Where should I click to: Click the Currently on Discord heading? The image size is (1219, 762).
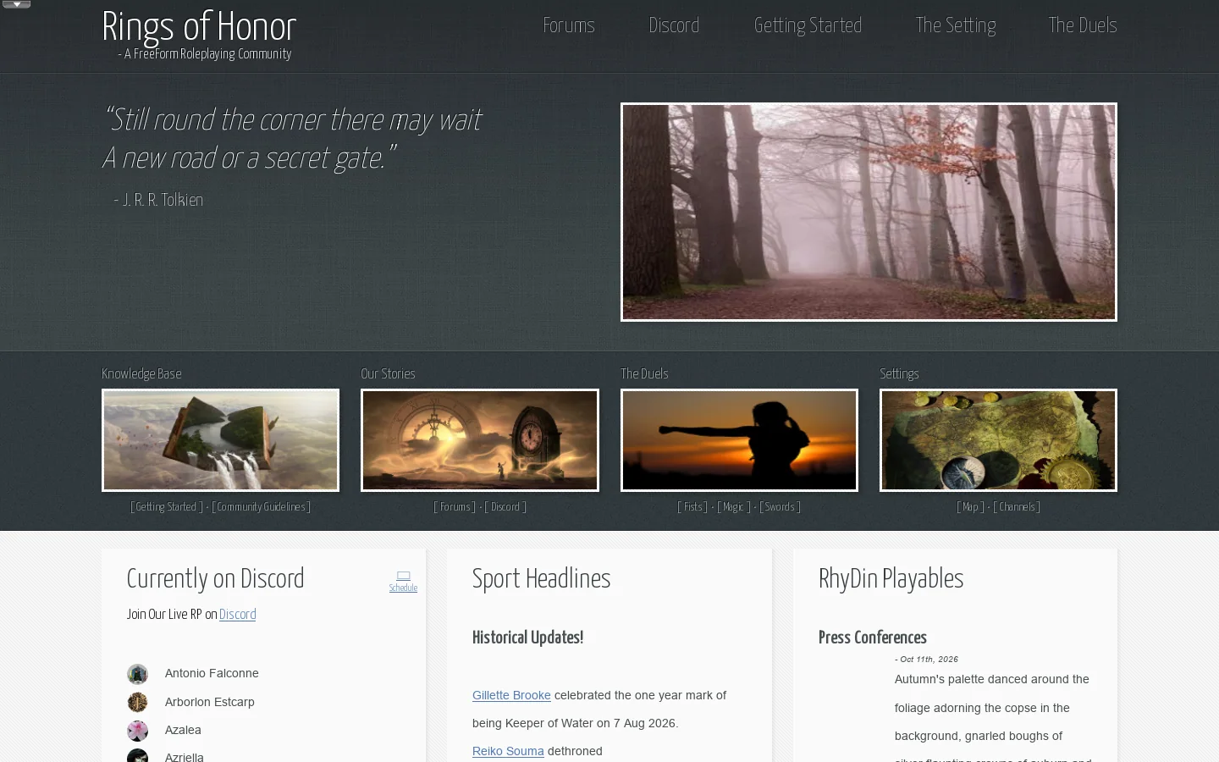tap(216, 579)
